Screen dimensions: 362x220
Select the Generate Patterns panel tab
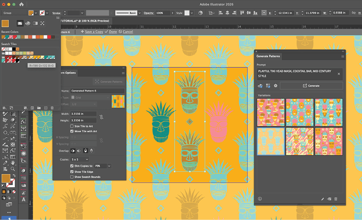coord(269,57)
